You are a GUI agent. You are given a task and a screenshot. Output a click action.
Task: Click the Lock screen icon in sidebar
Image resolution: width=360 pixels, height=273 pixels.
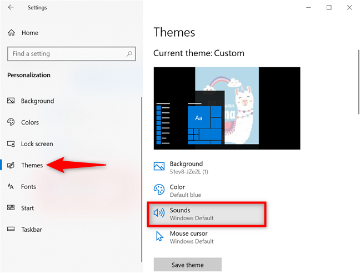coord(11,144)
